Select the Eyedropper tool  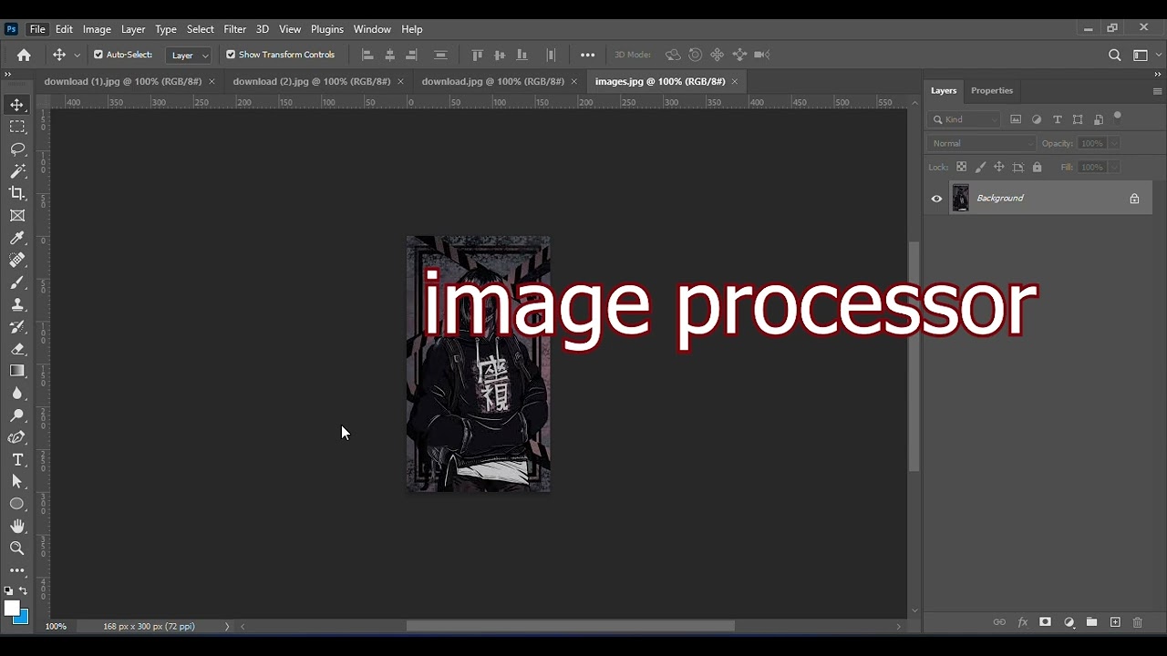(17, 238)
